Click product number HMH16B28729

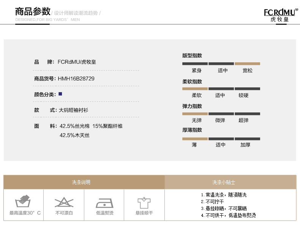76,79
